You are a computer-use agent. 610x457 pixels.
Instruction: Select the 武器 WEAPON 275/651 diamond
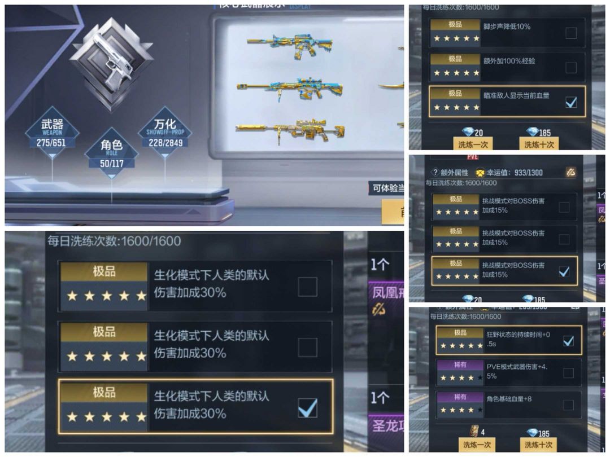[52, 133]
